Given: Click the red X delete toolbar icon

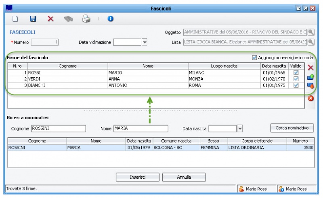Looking at the screenshot, I should pos(50,19).
